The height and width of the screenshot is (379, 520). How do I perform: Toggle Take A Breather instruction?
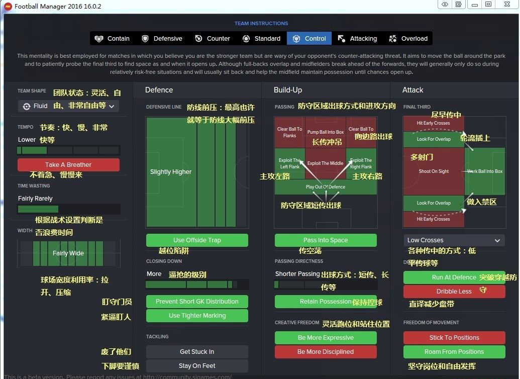tap(68, 164)
